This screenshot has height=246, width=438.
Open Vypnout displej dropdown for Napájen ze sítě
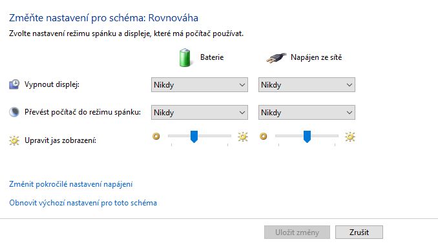[x=307, y=85]
